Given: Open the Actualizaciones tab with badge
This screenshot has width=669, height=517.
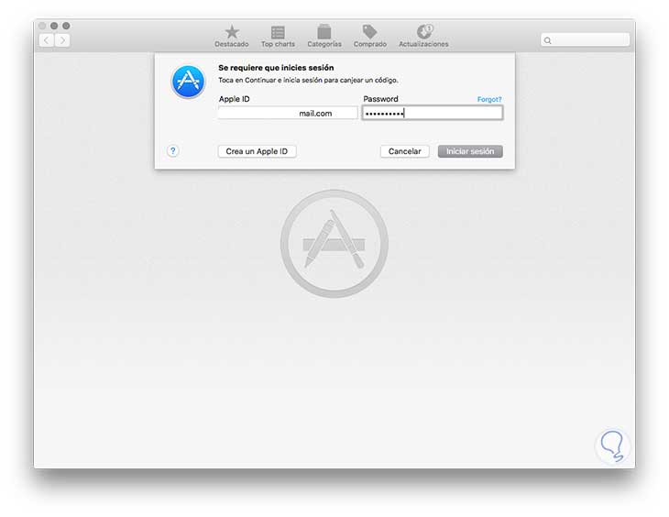Looking at the screenshot, I should click(x=423, y=36).
